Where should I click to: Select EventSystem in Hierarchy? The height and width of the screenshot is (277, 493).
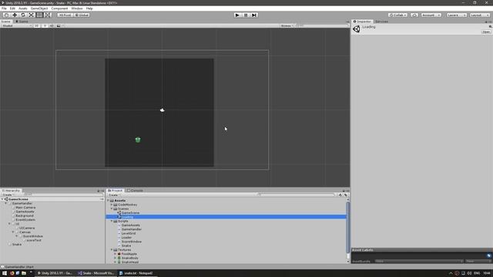tap(25, 219)
